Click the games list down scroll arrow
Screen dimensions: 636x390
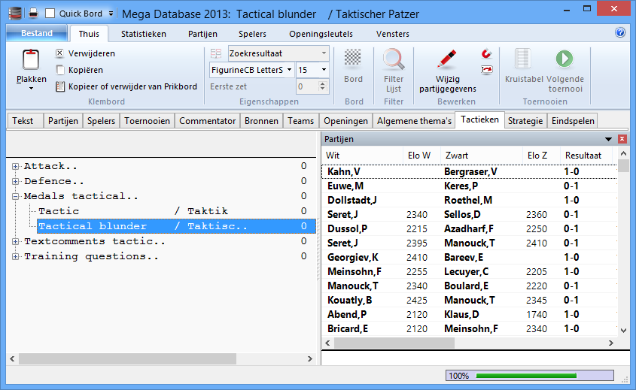623,331
